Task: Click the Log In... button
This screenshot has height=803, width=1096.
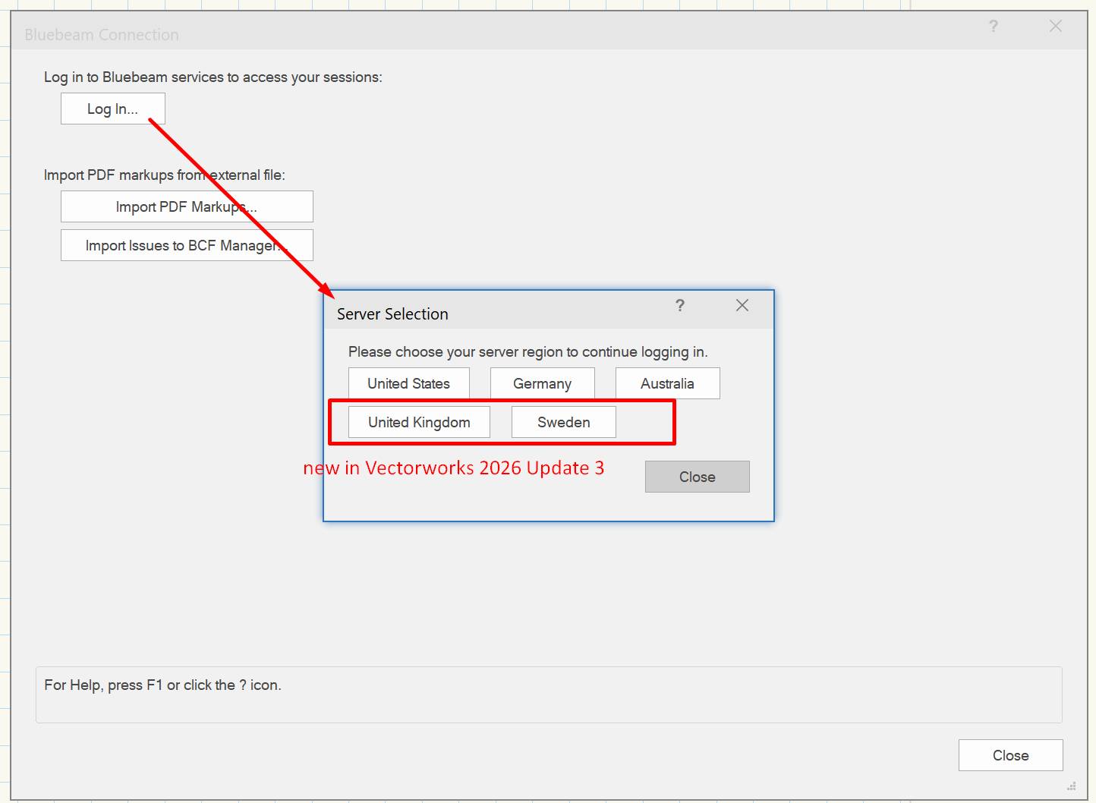Action: pos(112,109)
